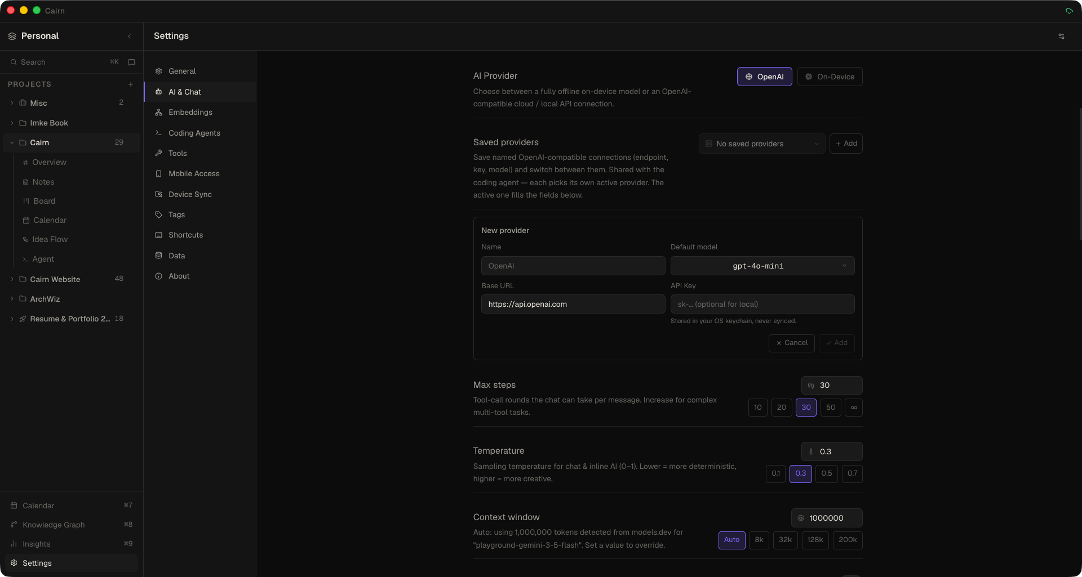Expand the Cairn Website project

(x=12, y=279)
